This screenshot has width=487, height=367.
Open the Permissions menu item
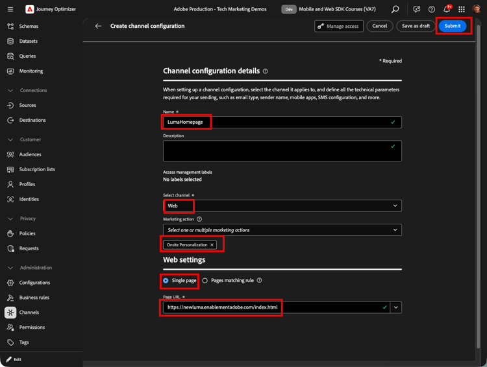(x=32, y=327)
